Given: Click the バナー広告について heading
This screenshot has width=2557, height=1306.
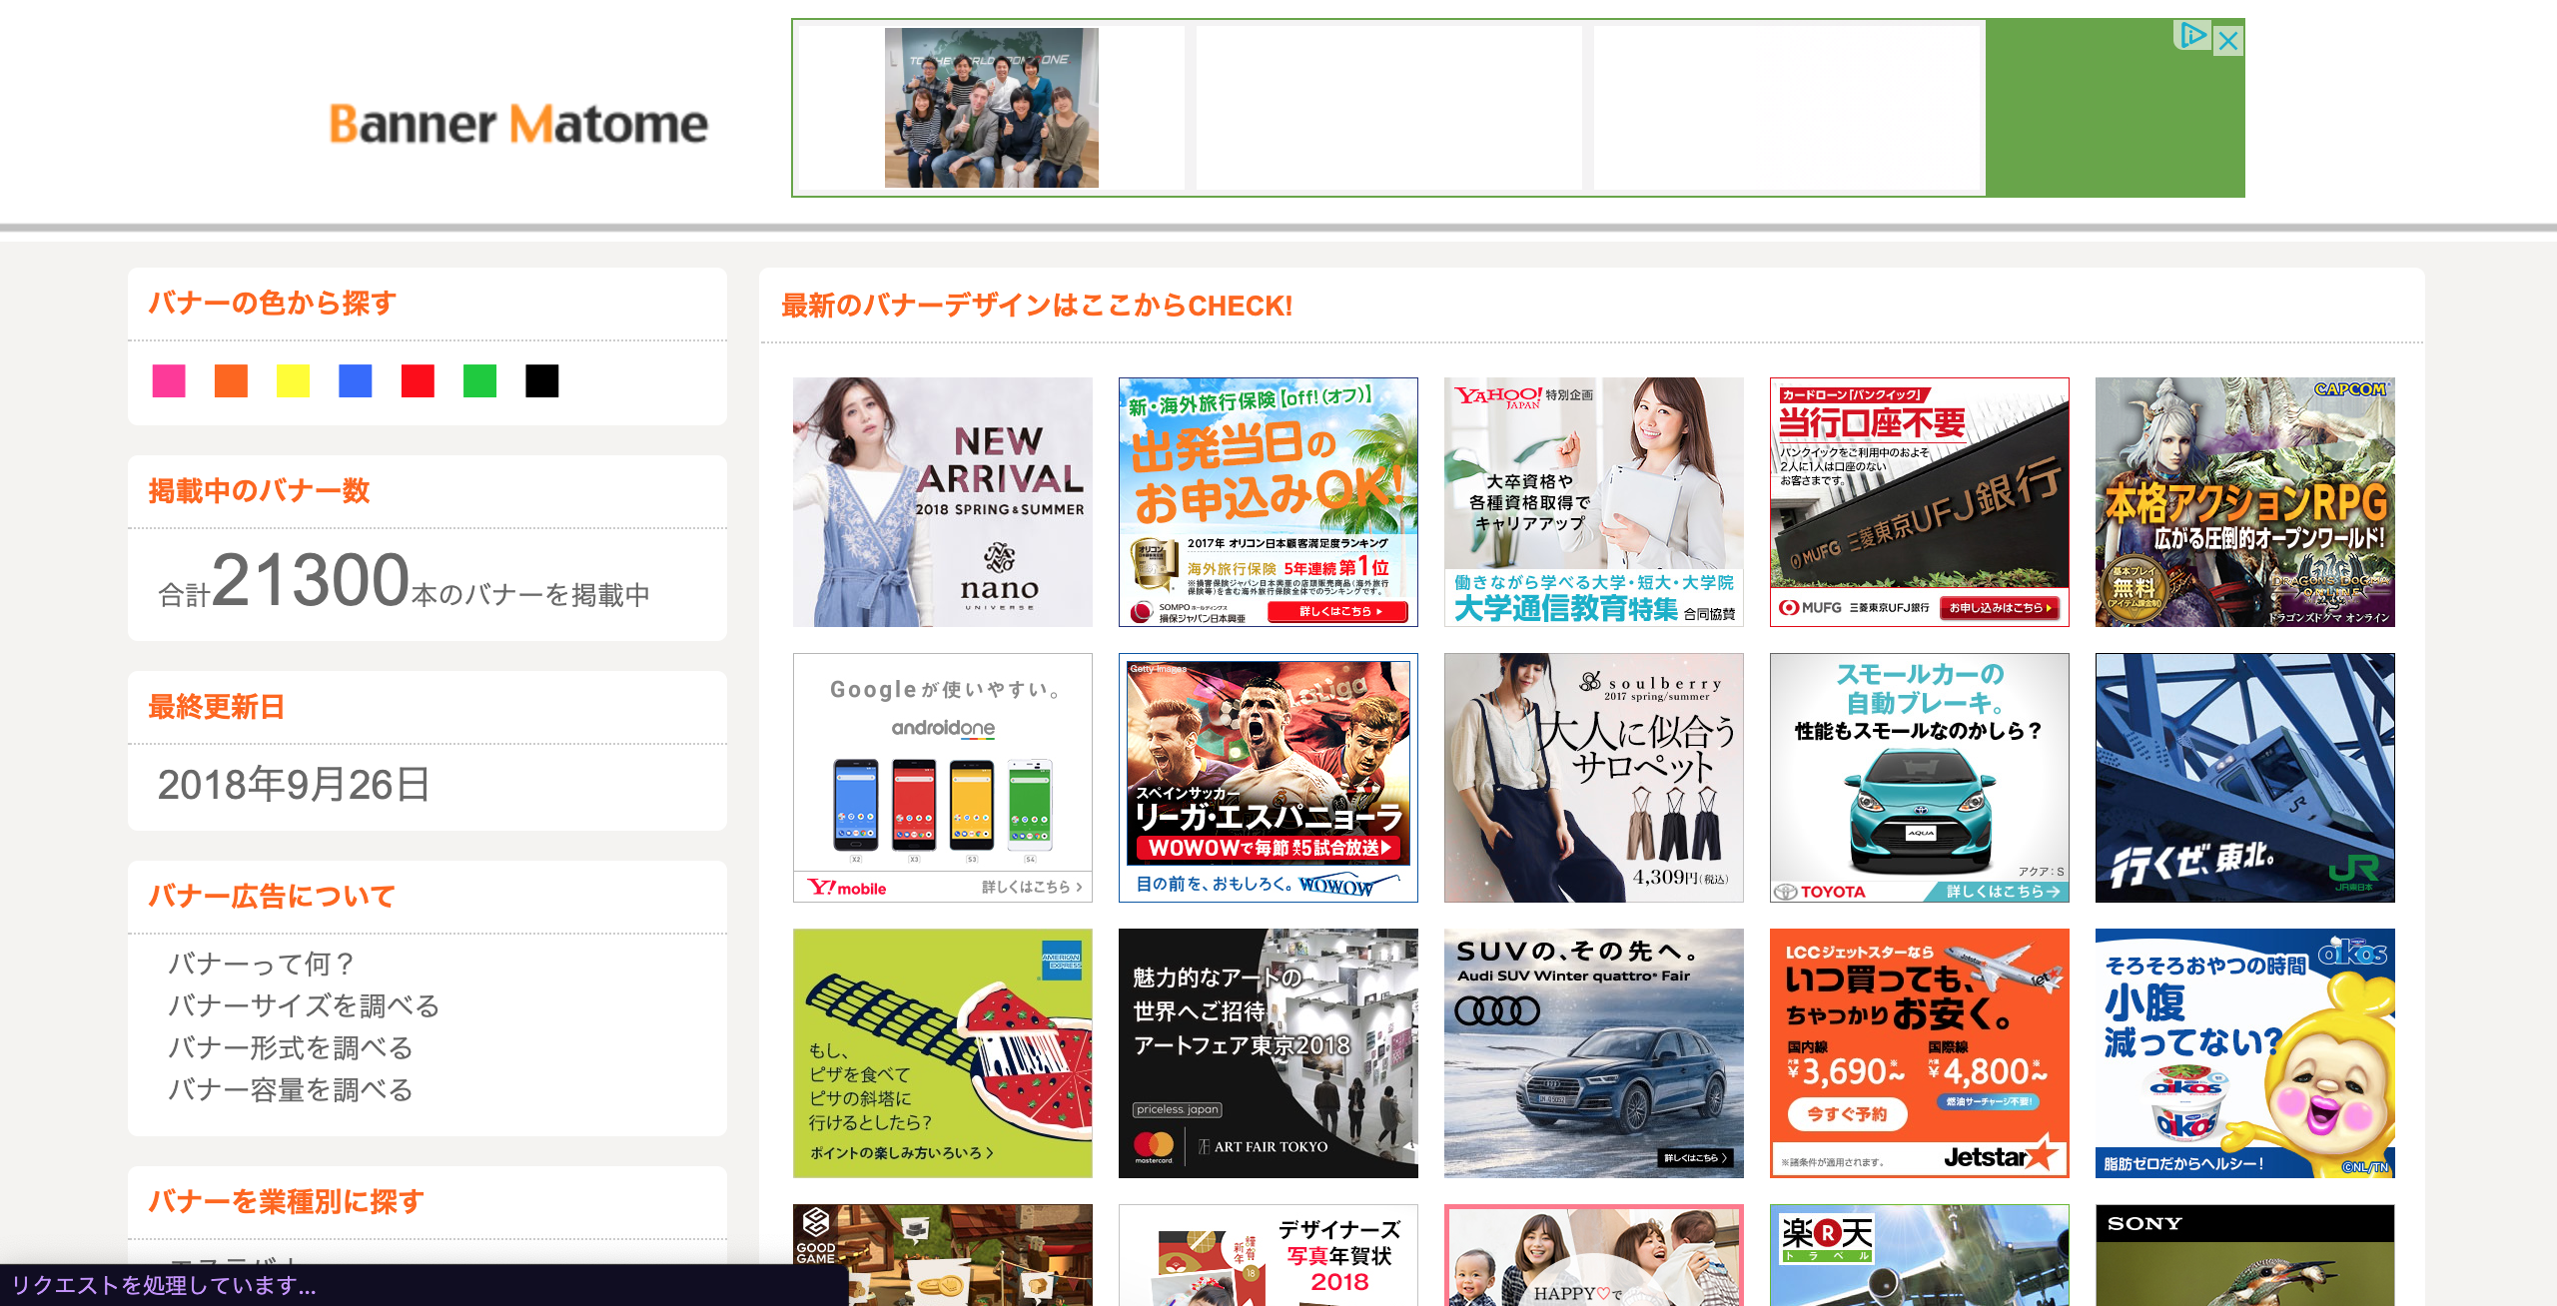Looking at the screenshot, I should pyautogui.click(x=272, y=896).
